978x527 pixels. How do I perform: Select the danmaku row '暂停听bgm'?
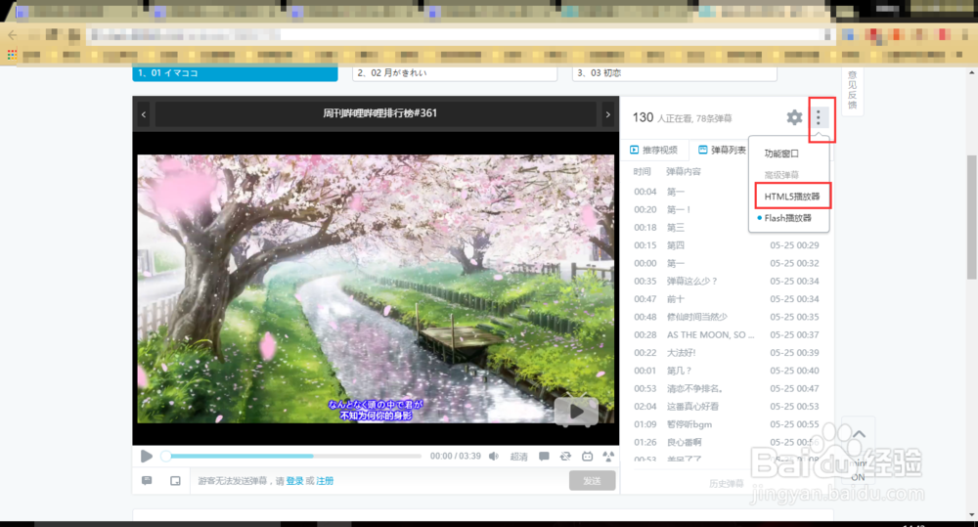pos(727,424)
